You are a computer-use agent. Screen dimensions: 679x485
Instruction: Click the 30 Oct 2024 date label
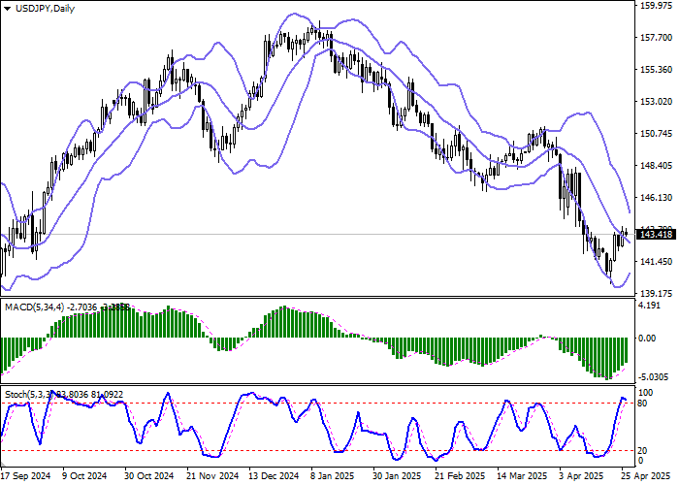point(147,476)
